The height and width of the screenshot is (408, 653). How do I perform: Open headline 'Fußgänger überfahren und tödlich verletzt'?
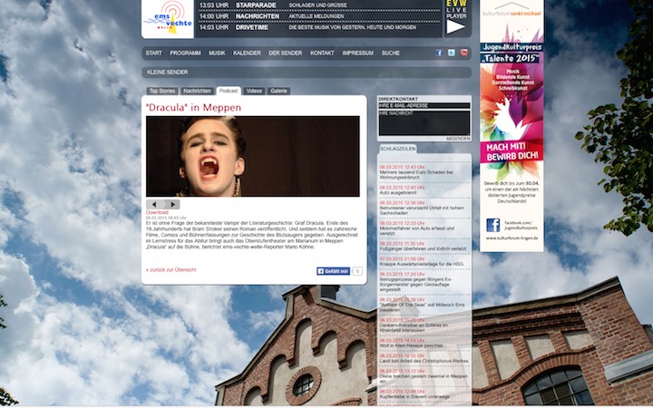[423, 249]
